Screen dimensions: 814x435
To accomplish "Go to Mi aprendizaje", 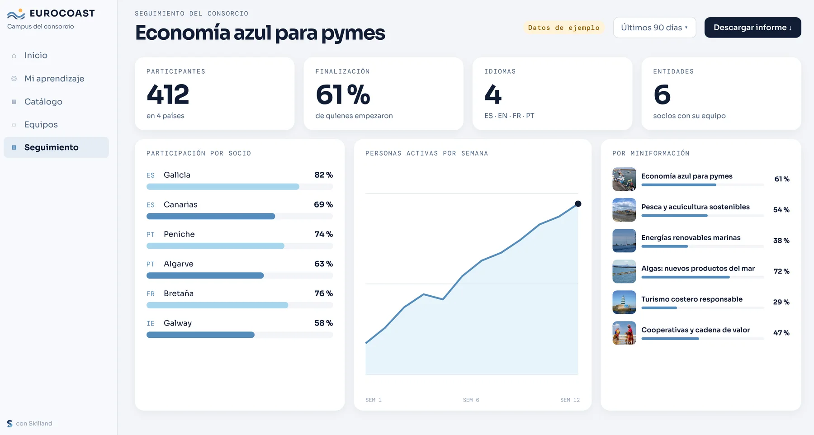I will [x=56, y=78].
